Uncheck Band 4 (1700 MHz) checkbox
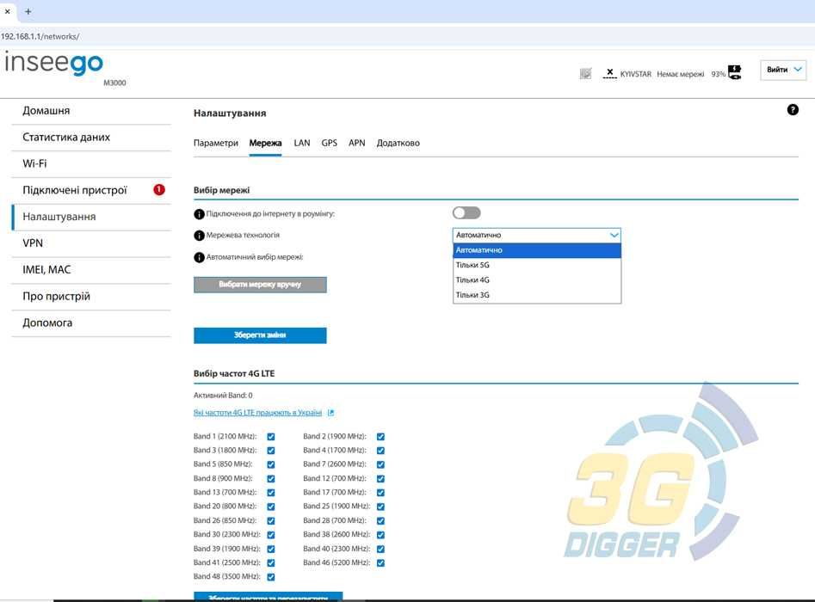815x602 pixels. pos(380,451)
